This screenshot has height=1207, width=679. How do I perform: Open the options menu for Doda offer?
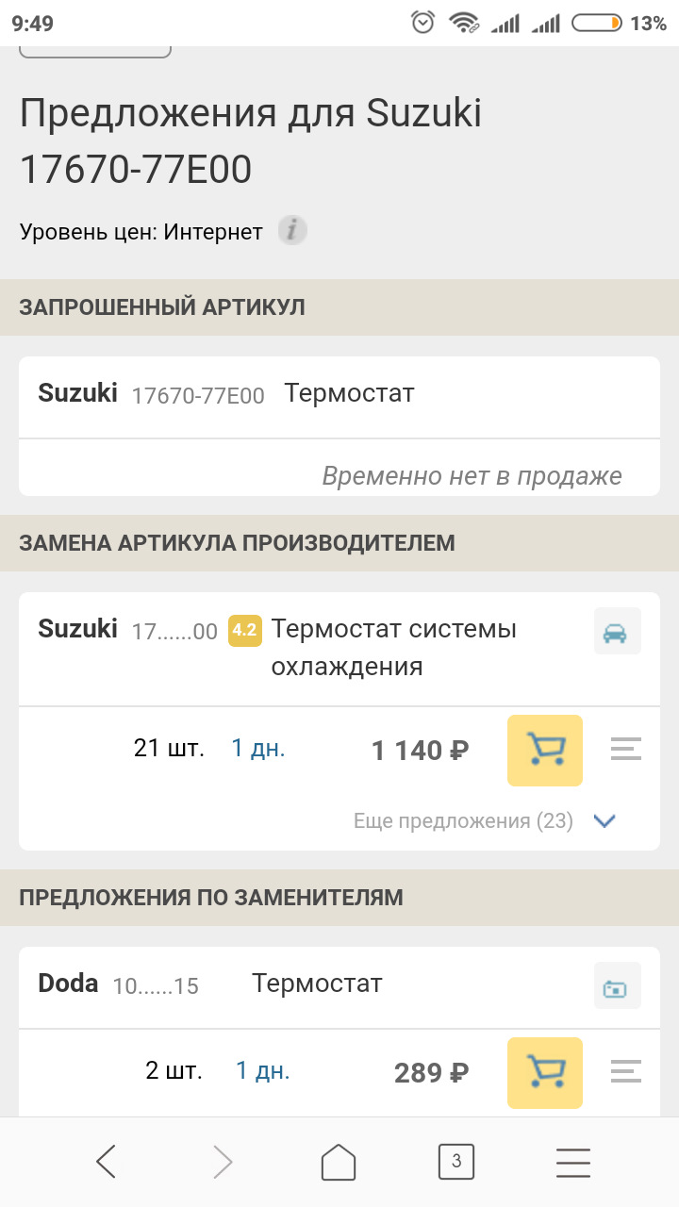[x=625, y=1072]
